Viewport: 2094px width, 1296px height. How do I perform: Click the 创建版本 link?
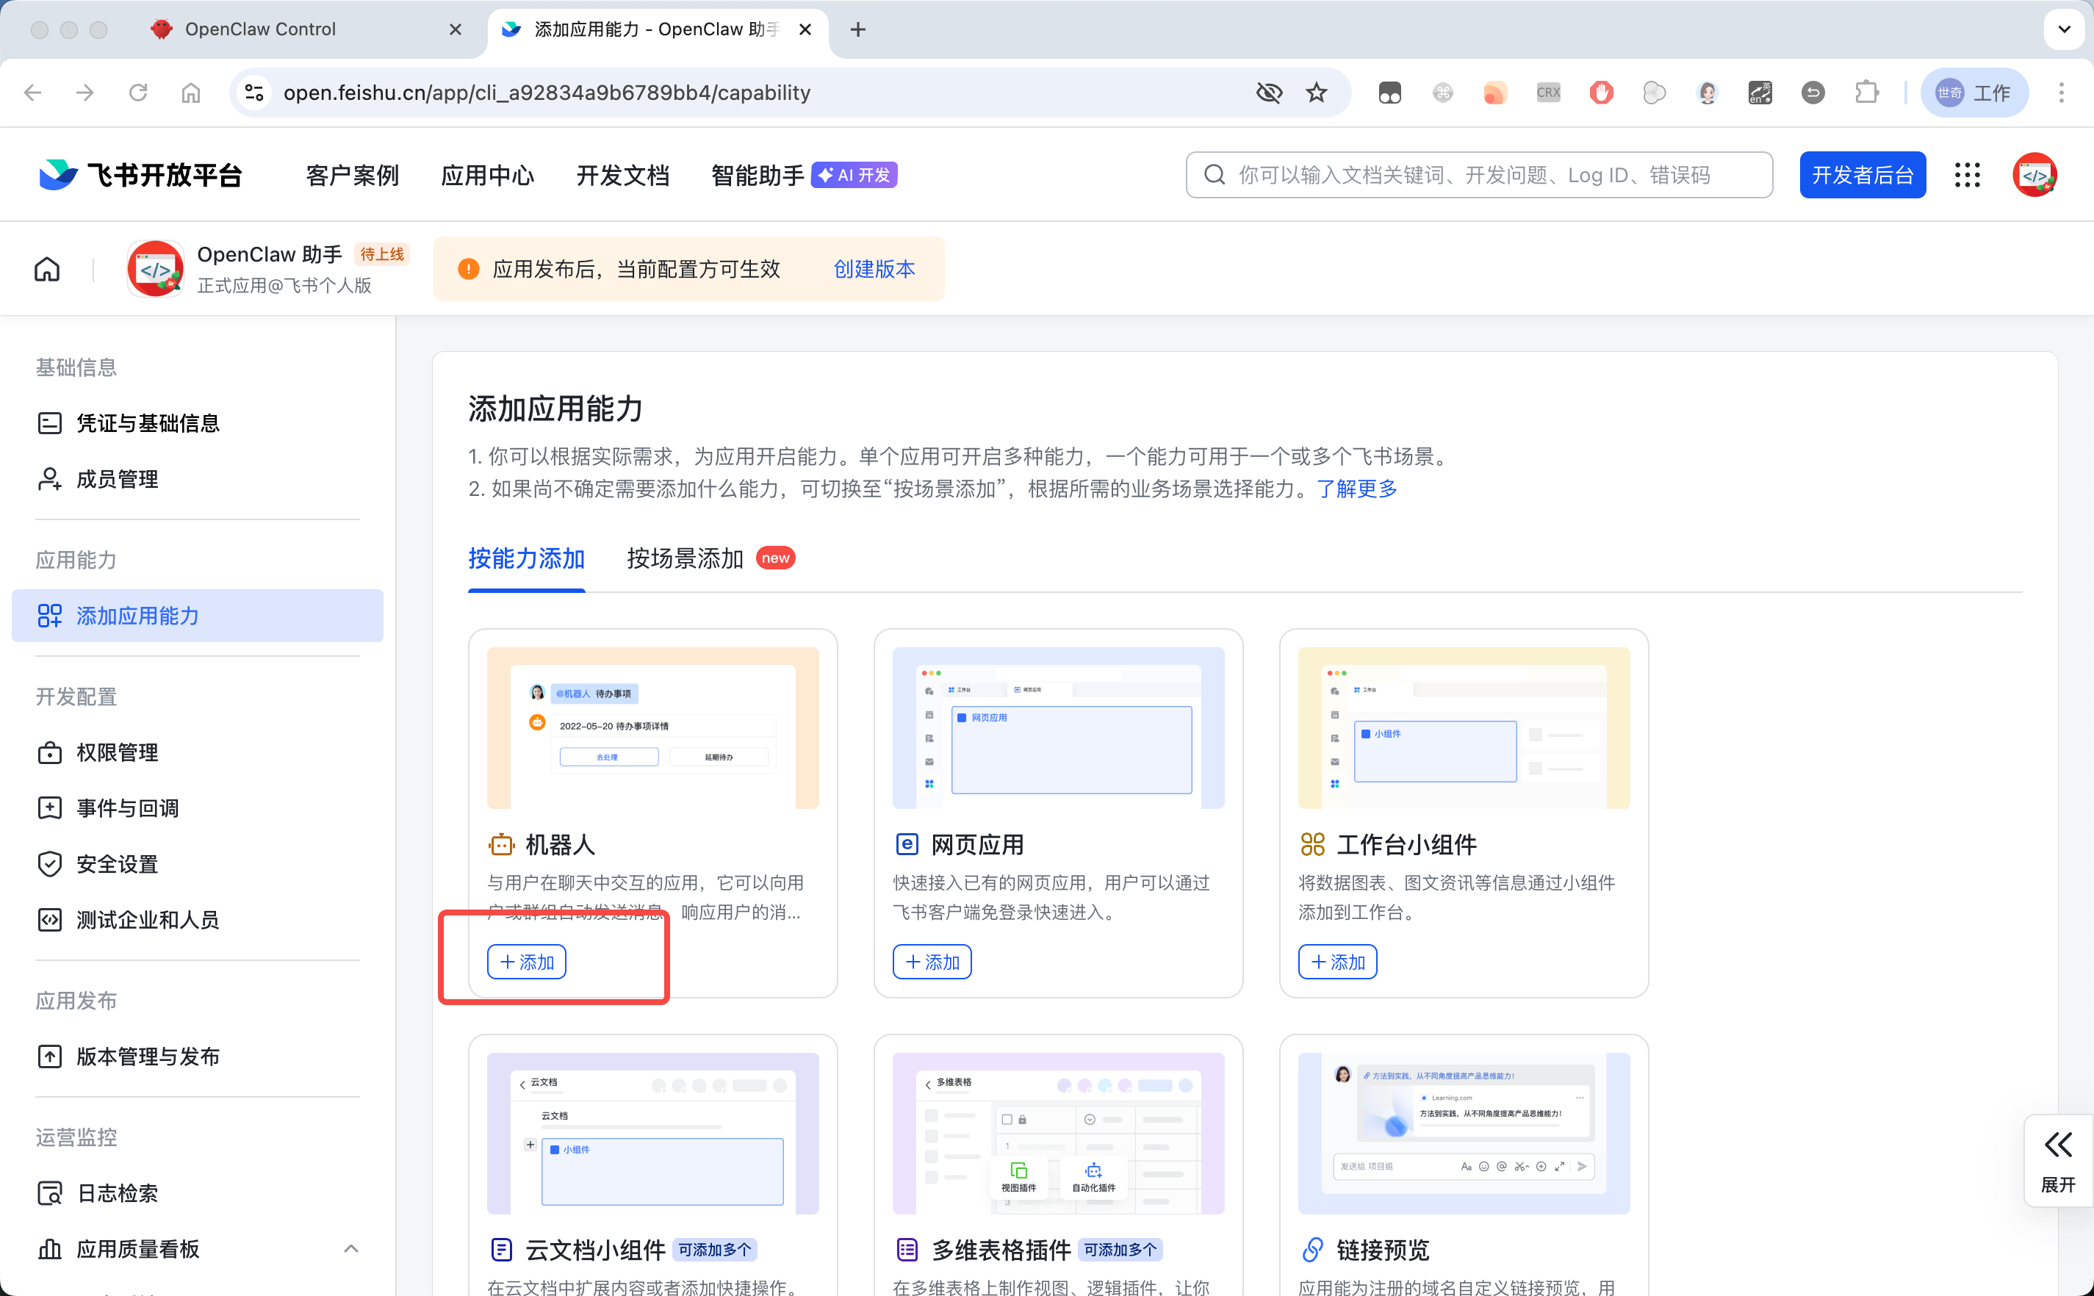point(874,268)
